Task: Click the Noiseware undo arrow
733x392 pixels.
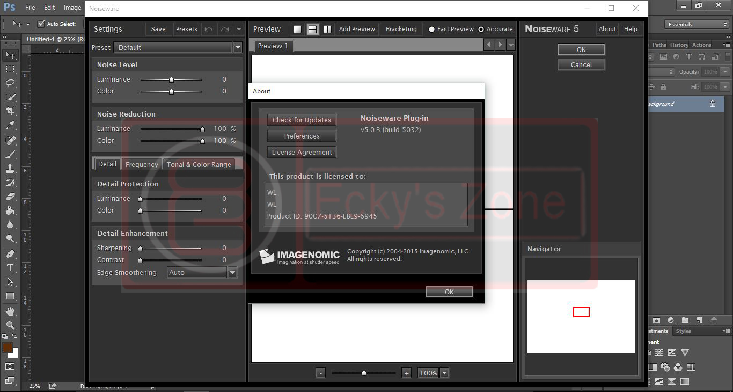Action: (209, 29)
